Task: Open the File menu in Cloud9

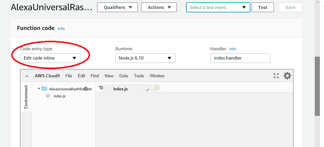Action: (68, 76)
